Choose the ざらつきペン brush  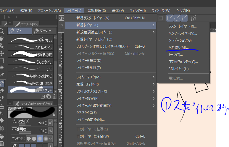[x=30, y=61]
